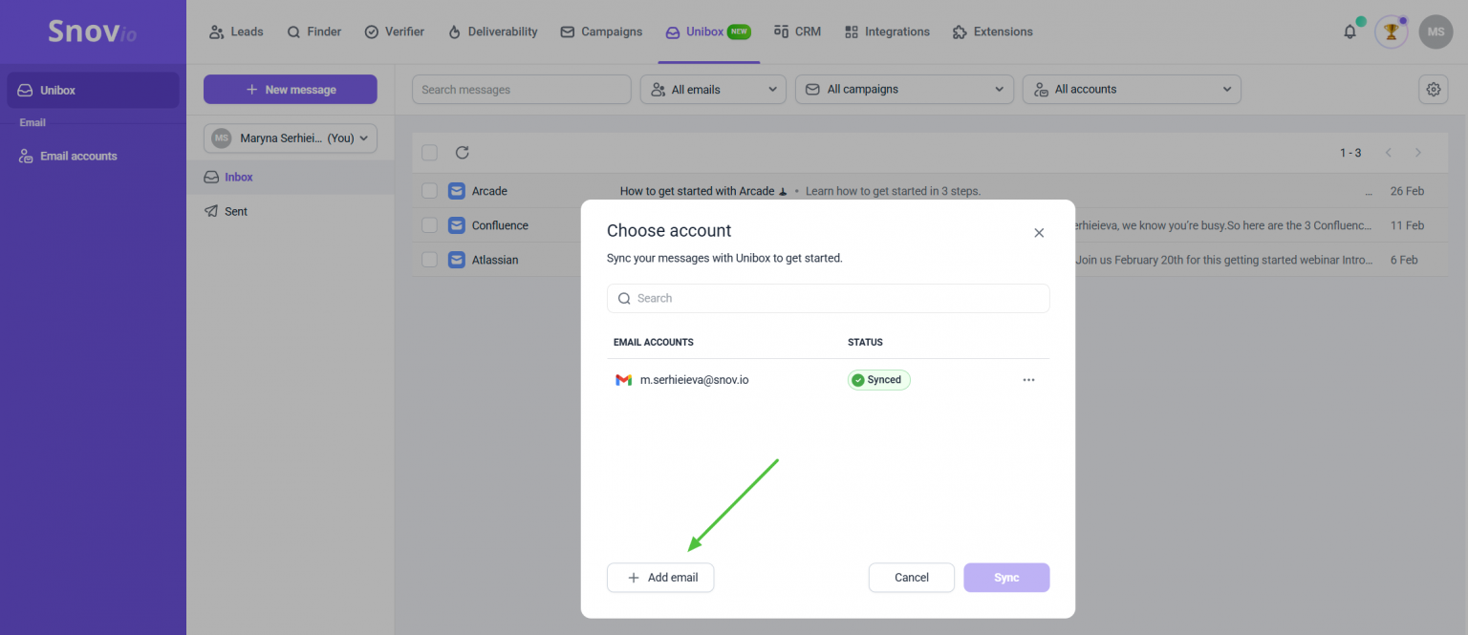Click the Confluence message mail icon
This screenshot has width=1468, height=635.
pyautogui.click(x=457, y=225)
